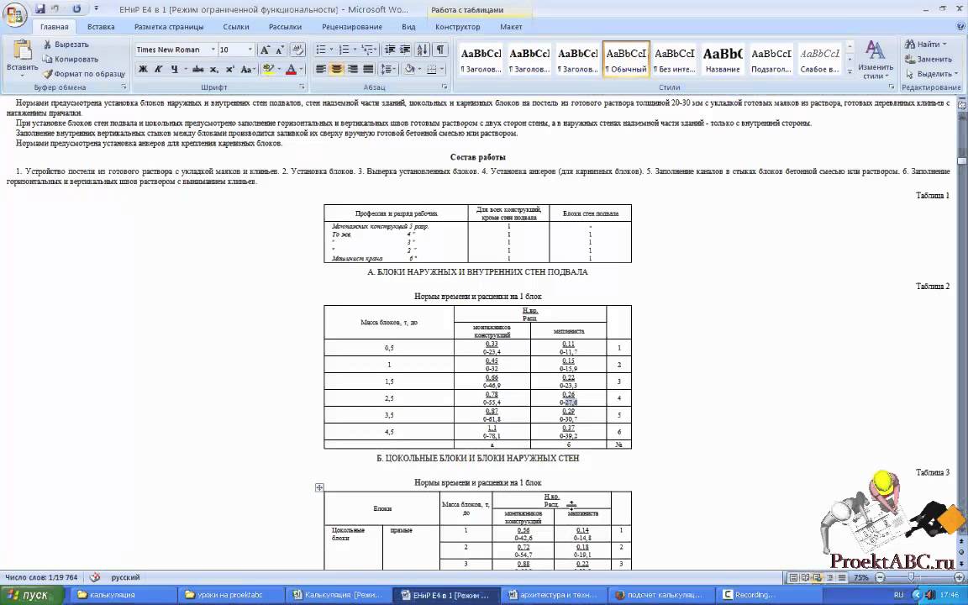Apply red font color
This screenshot has width=968, height=605.
click(x=292, y=69)
